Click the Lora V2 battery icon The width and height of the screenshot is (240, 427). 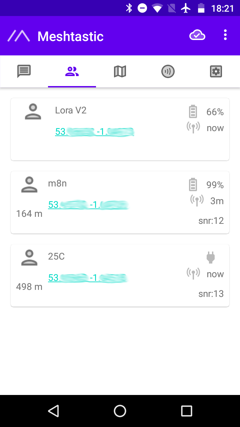pyautogui.click(x=193, y=112)
